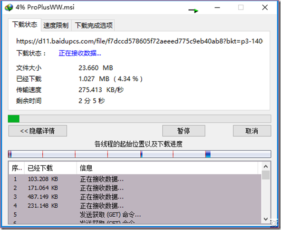This screenshot has height=230, width=281.
Task: Select thread row 5 发送获取 (GET) 命令
Action: (x=135, y=215)
